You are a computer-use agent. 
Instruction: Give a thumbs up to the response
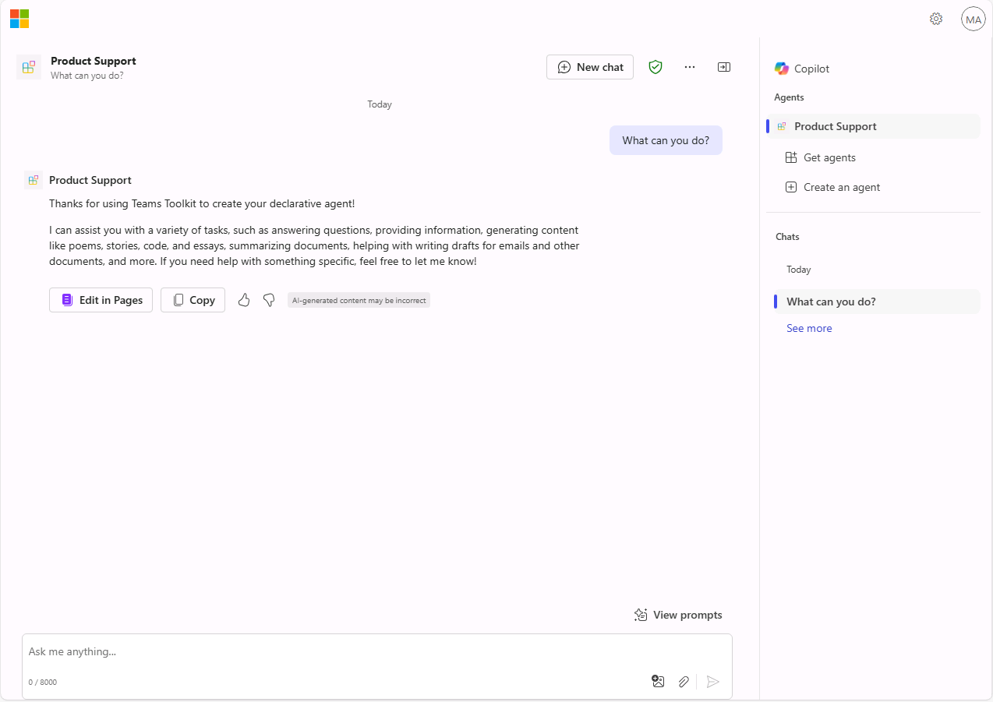click(x=244, y=299)
